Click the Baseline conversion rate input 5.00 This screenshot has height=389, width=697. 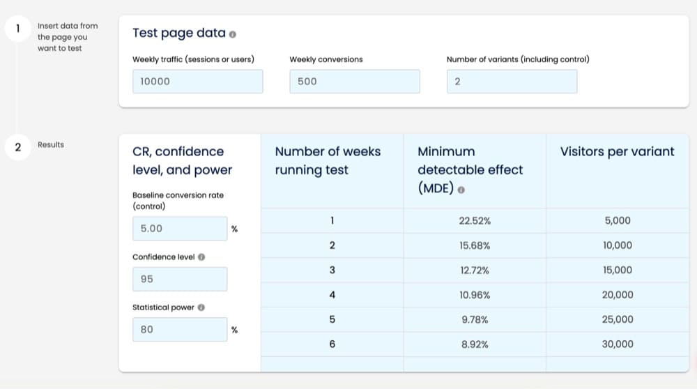click(180, 229)
